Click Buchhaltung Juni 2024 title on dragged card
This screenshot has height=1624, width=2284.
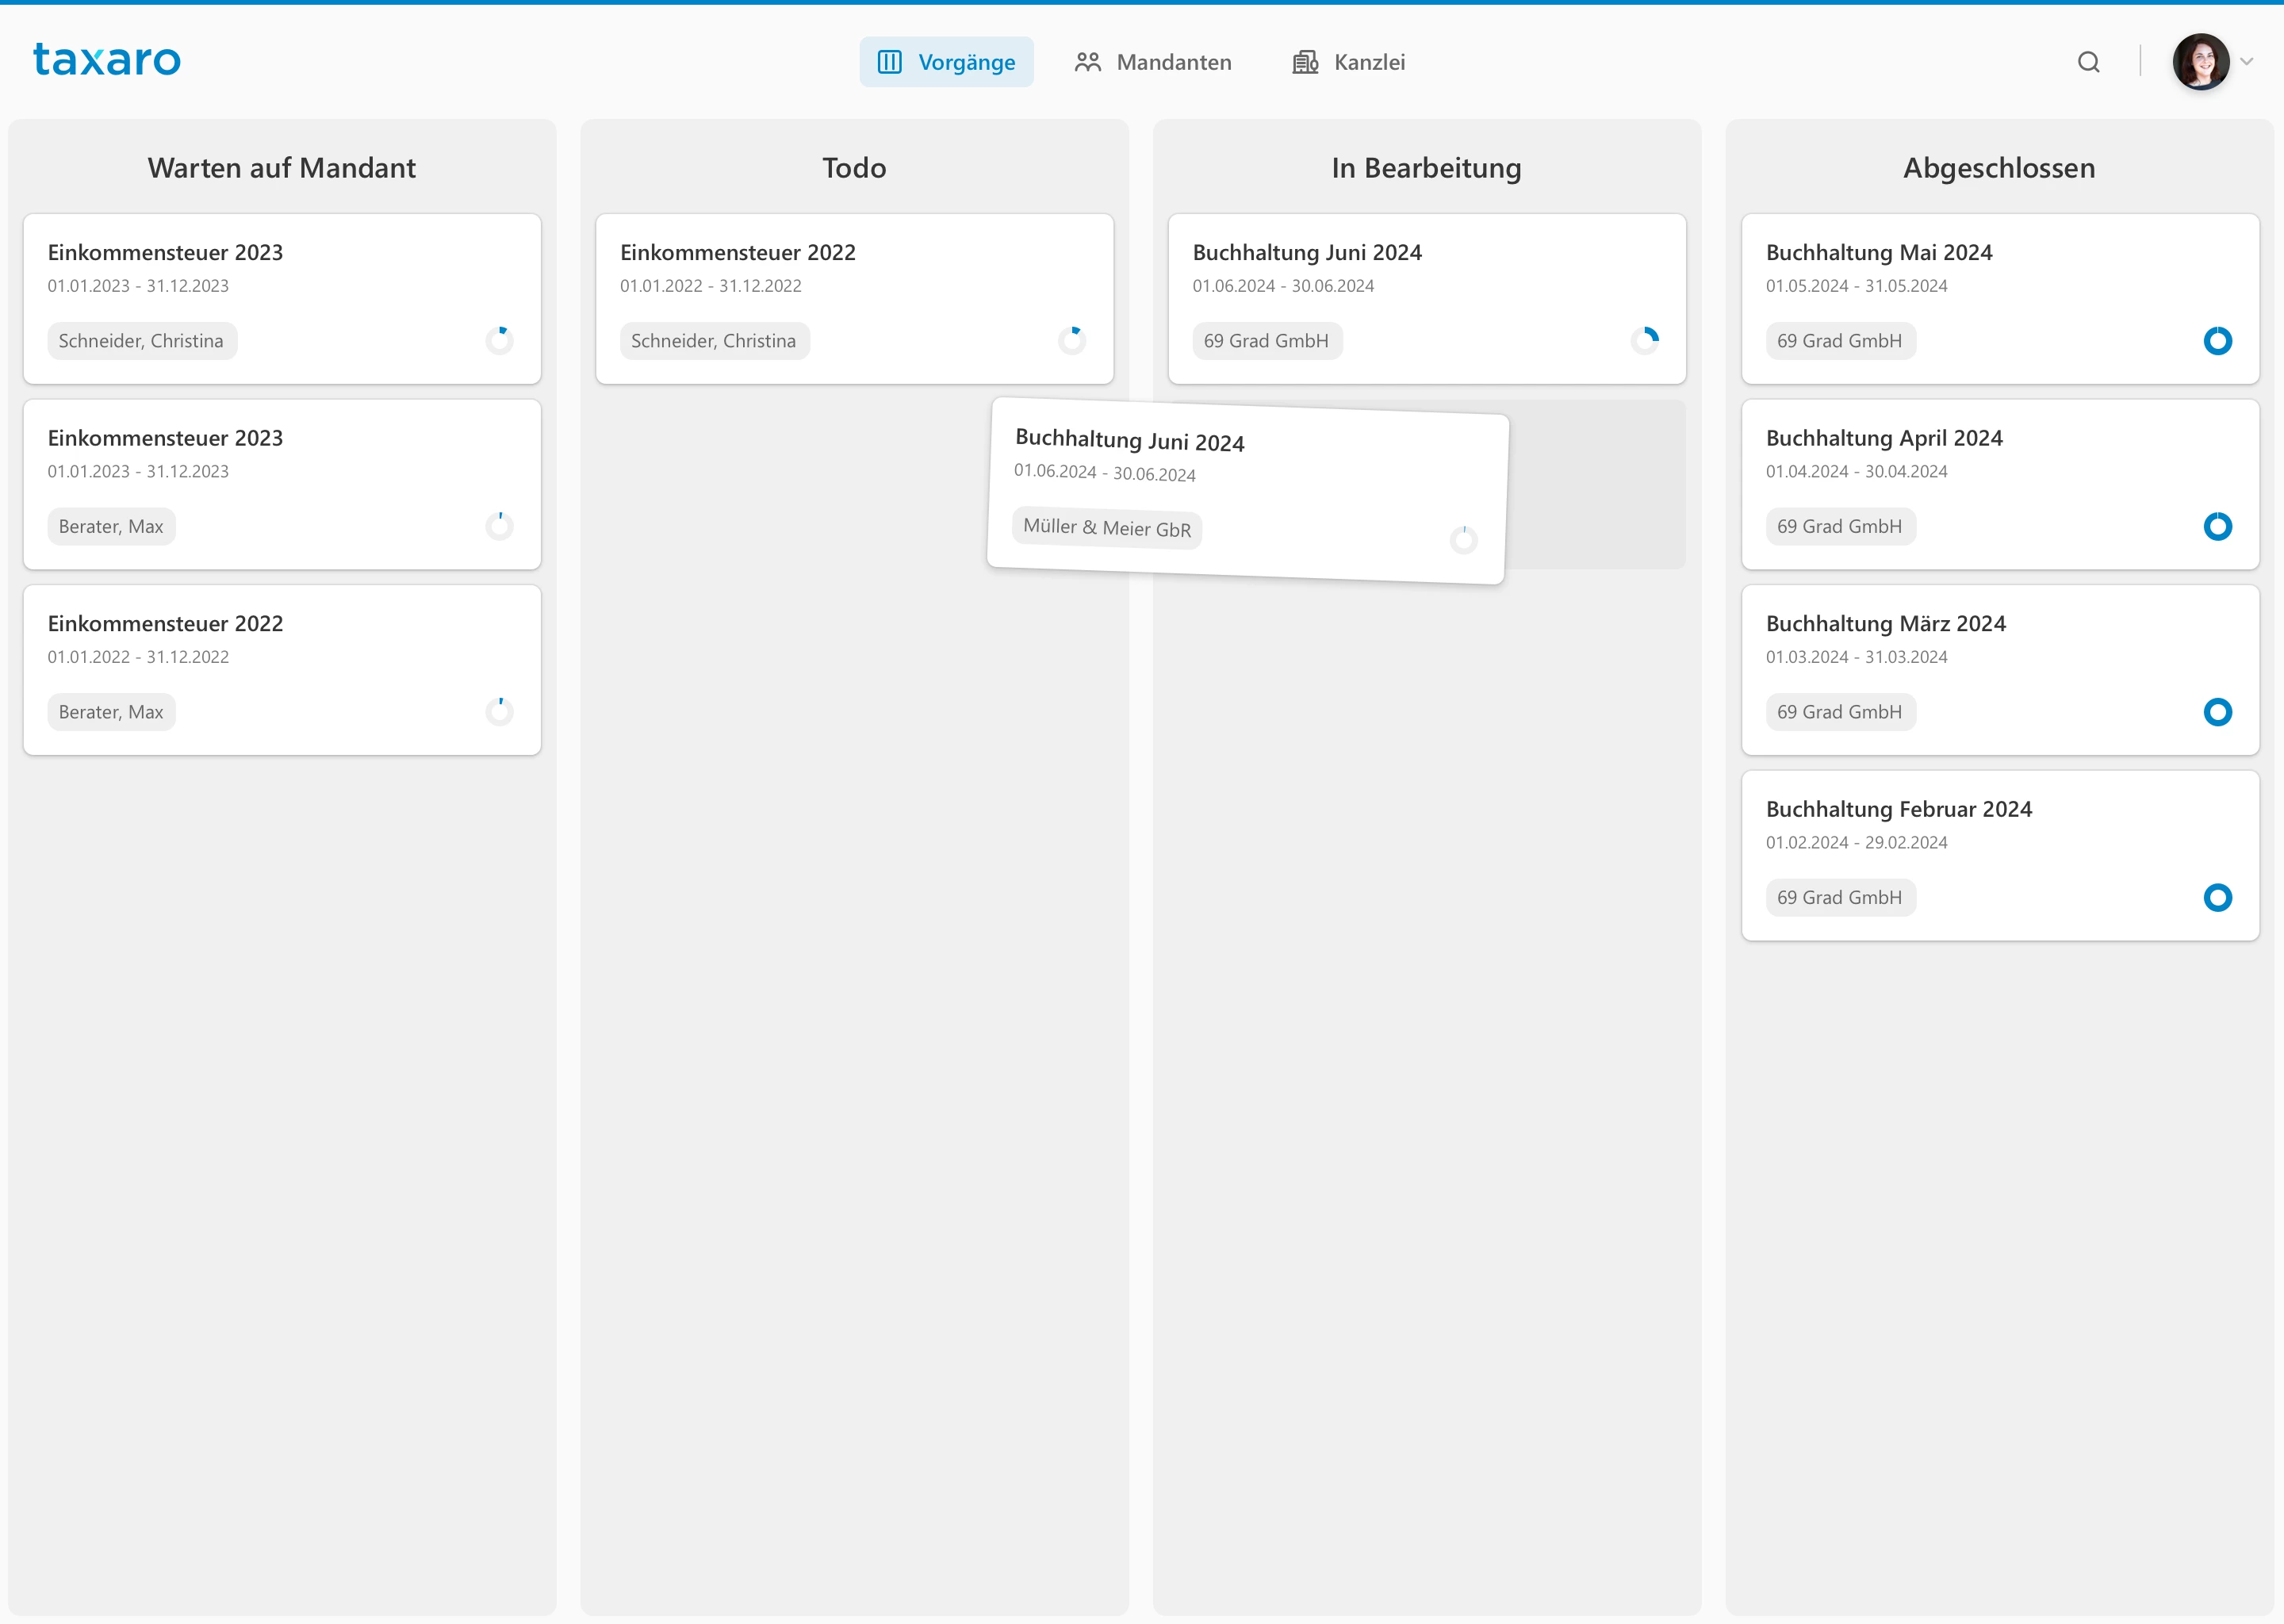(1130, 440)
